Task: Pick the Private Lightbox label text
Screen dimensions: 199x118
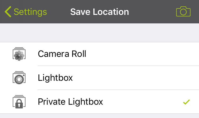Action: (70, 102)
